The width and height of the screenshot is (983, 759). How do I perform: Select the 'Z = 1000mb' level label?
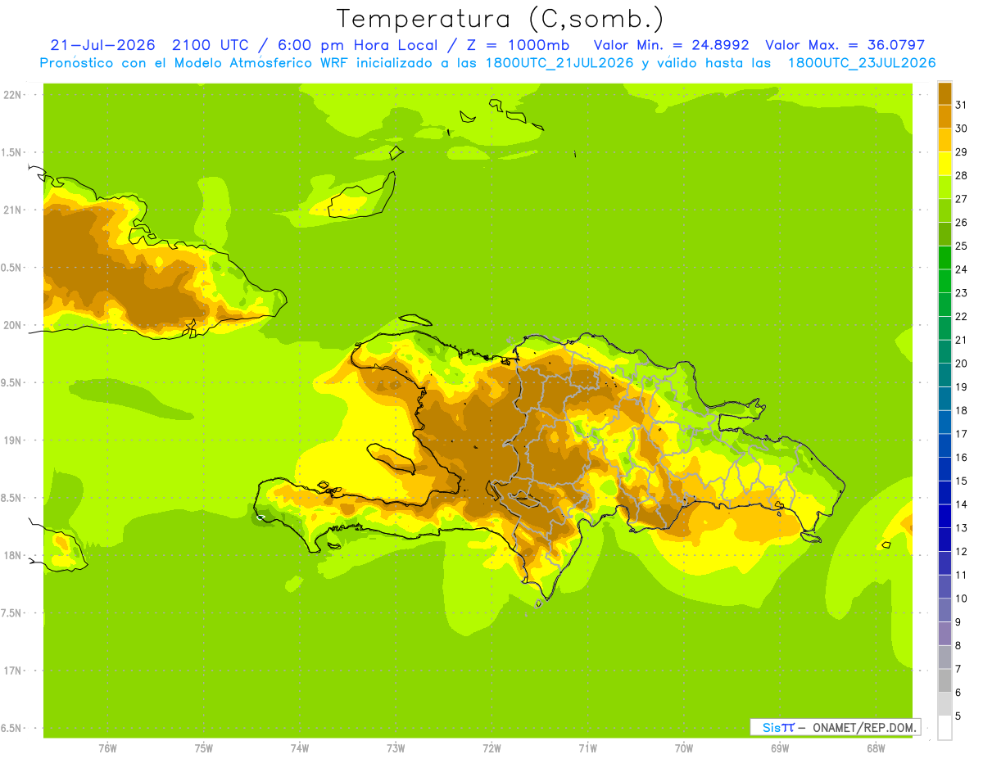[519, 45]
